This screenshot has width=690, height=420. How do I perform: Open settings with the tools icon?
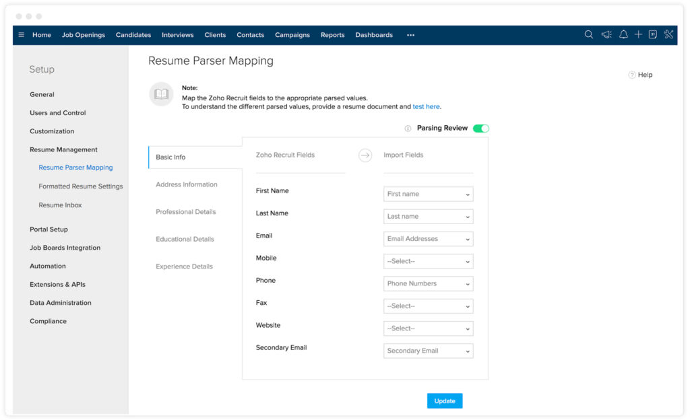coord(668,34)
